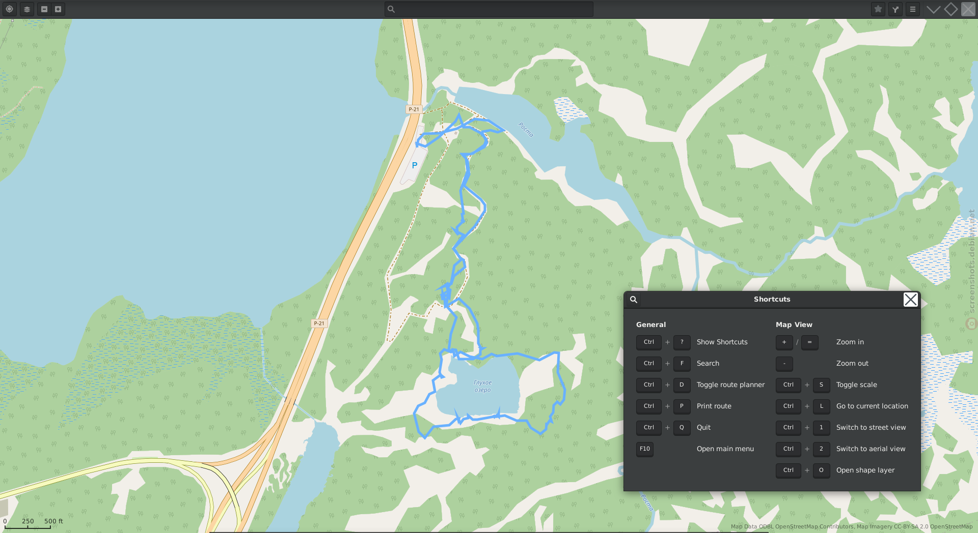Select the Go to current location label
This screenshot has height=533, width=978.
[x=872, y=406]
